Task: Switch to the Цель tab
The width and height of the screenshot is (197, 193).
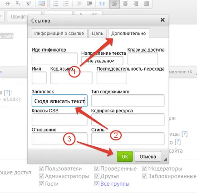Action: pos(98,33)
